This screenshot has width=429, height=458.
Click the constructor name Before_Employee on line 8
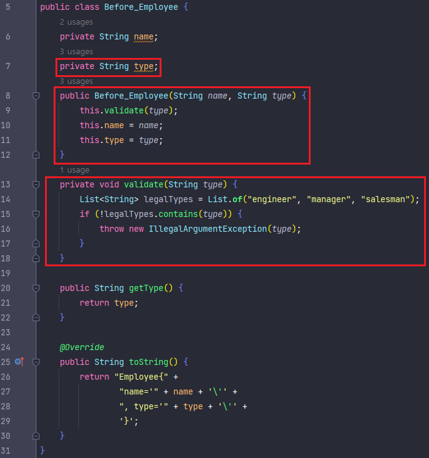(x=131, y=96)
